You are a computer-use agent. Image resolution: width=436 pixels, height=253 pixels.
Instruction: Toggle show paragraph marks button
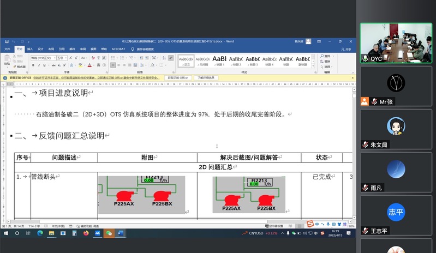click(168, 57)
